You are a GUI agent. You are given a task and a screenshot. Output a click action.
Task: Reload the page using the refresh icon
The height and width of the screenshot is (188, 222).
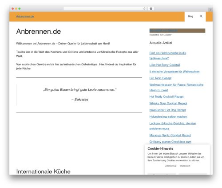144,9
